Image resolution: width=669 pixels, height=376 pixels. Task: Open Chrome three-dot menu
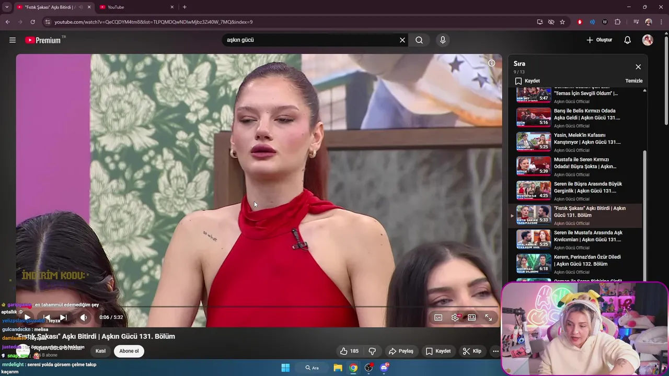(x=661, y=22)
